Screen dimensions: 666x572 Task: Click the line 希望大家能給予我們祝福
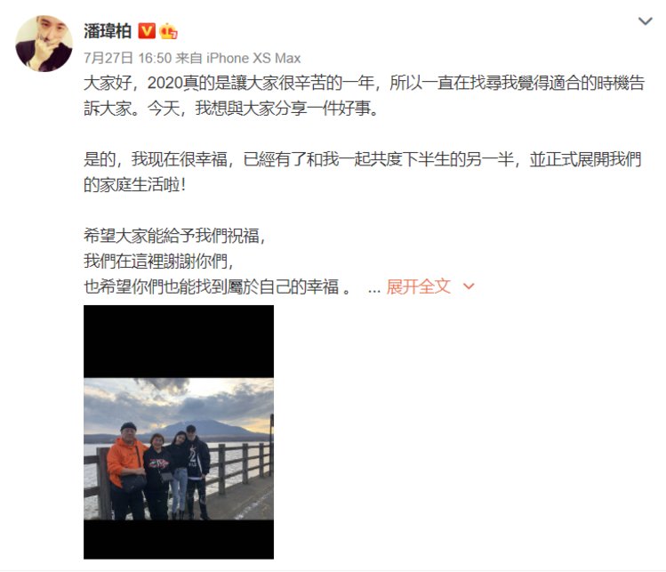[x=174, y=236]
